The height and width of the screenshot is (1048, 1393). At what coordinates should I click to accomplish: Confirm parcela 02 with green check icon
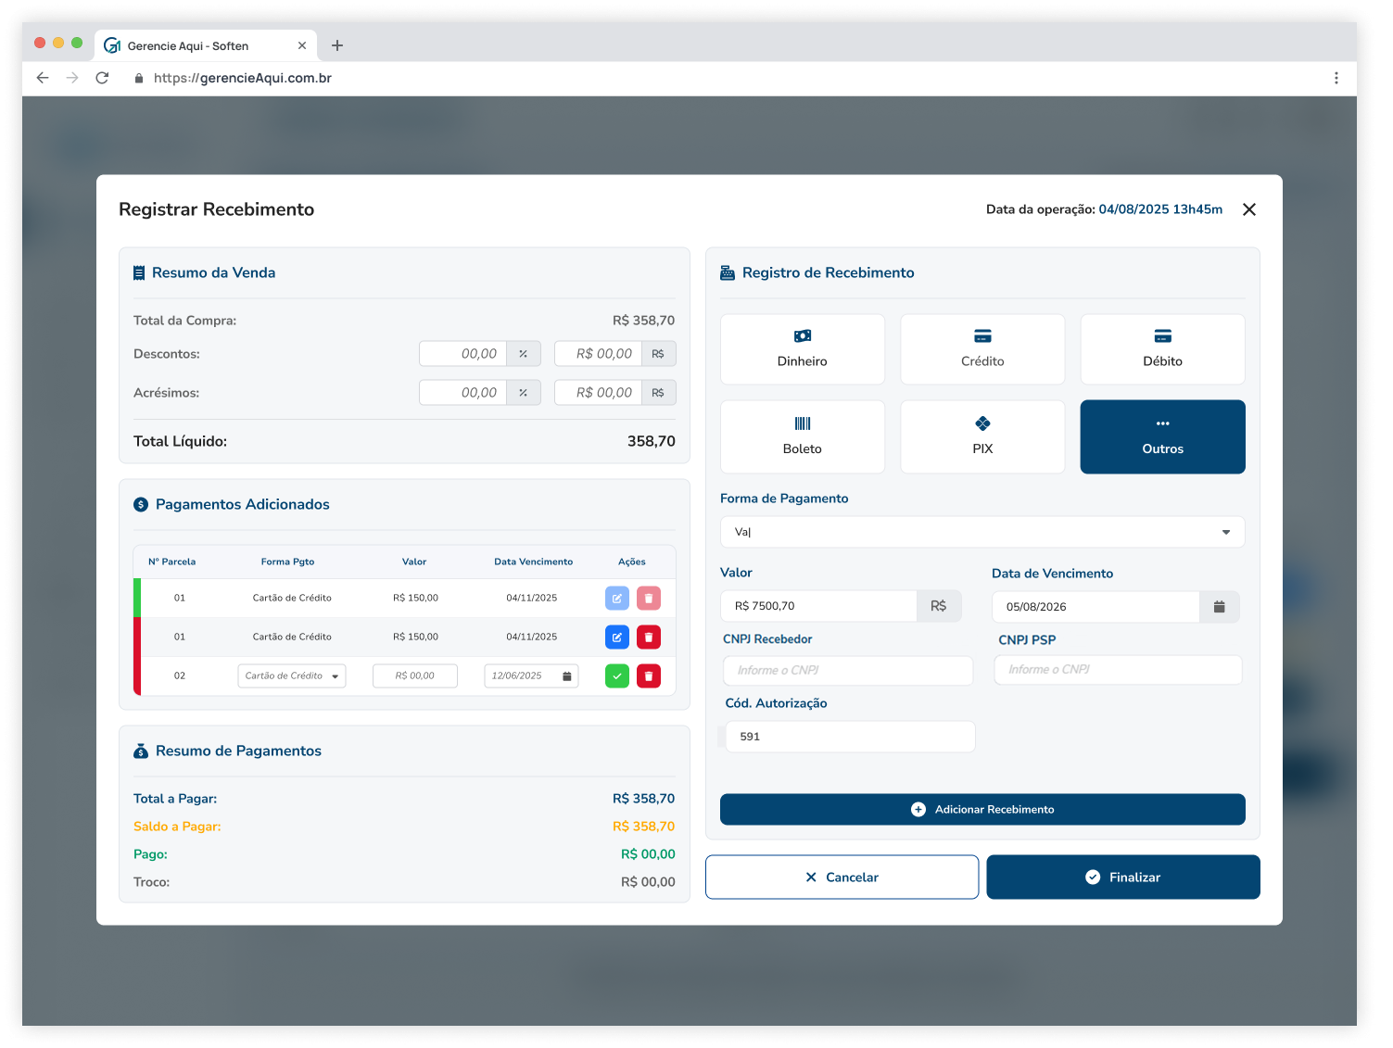click(x=616, y=676)
